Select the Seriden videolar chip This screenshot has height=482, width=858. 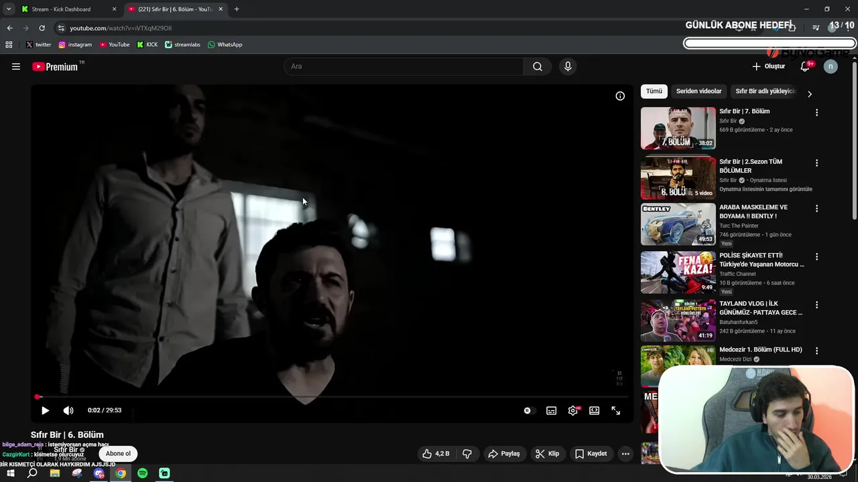[698, 91]
